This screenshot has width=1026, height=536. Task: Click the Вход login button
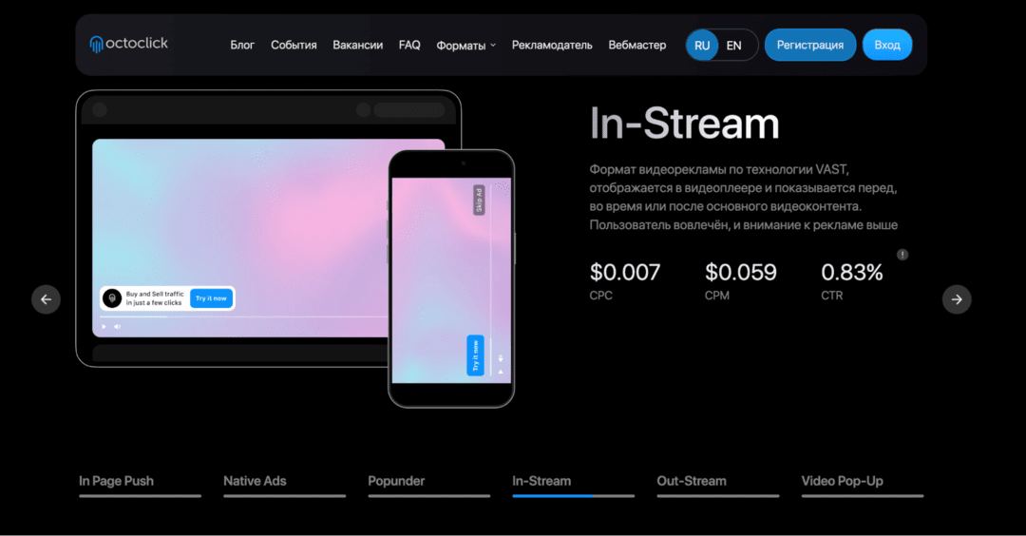pyautogui.click(x=887, y=46)
